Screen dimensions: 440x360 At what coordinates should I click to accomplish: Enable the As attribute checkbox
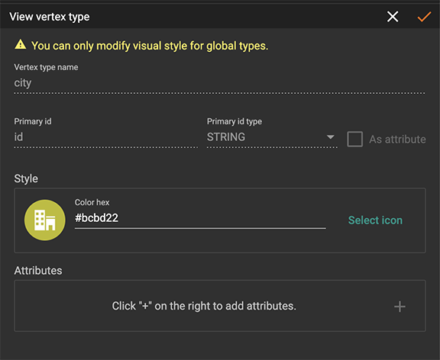coord(354,139)
